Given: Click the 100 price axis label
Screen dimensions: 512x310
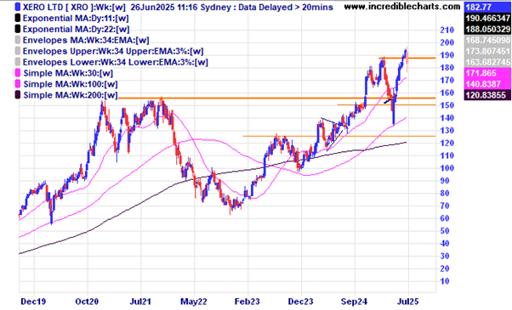Looking at the screenshot, I should pos(447,168).
